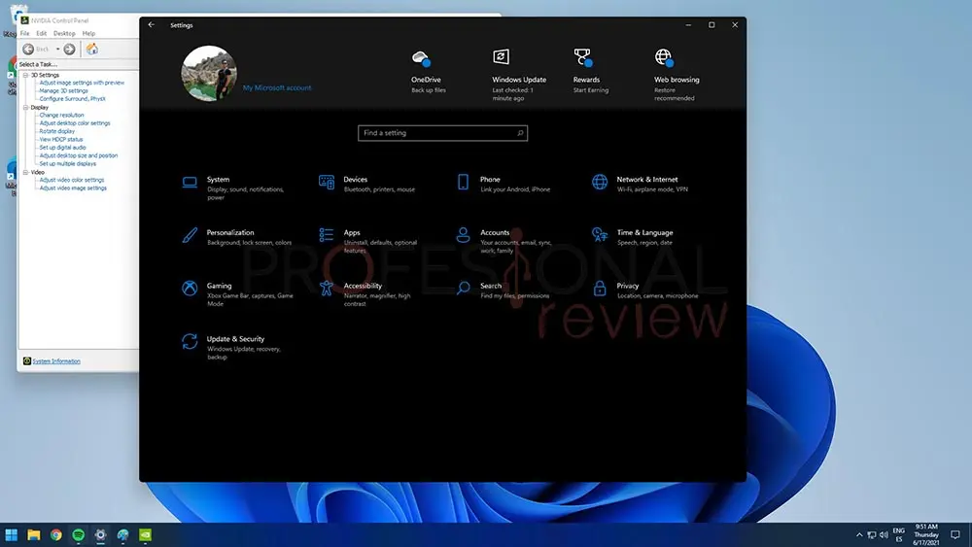This screenshot has width=972, height=547.
Task: Go back using Settings back arrow
Action: coord(152,25)
